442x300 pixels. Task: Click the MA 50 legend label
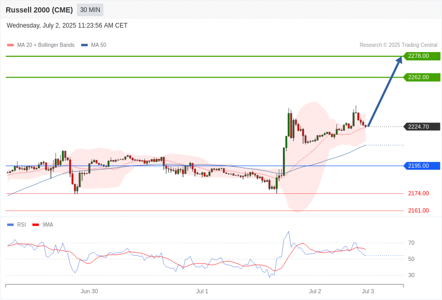click(99, 45)
